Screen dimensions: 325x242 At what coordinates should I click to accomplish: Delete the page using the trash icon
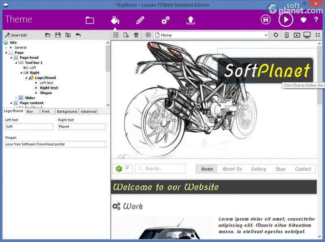pyautogui.click(x=136, y=35)
